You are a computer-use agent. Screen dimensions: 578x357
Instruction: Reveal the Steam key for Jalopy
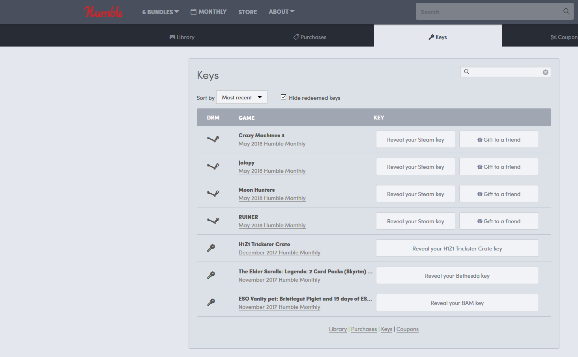tap(415, 167)
